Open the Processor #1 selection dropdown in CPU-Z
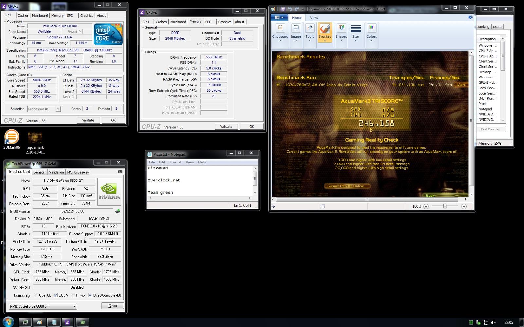 coord(44,109)
